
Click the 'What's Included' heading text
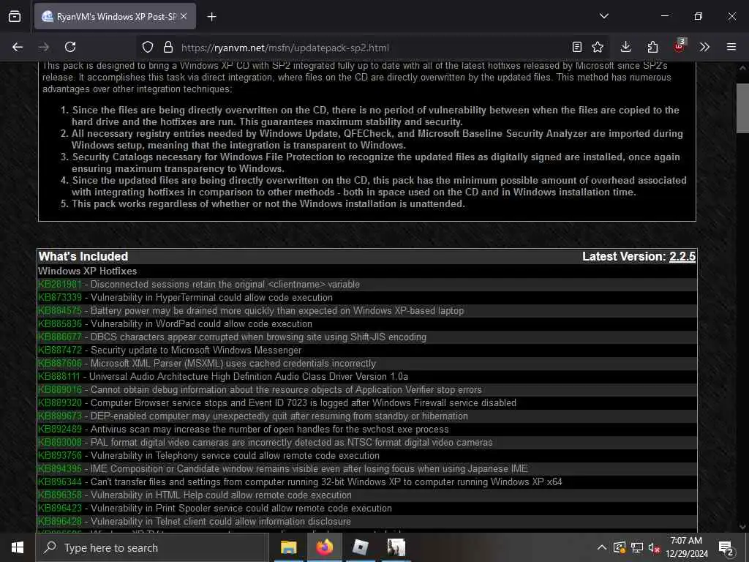tap(83, 257)
